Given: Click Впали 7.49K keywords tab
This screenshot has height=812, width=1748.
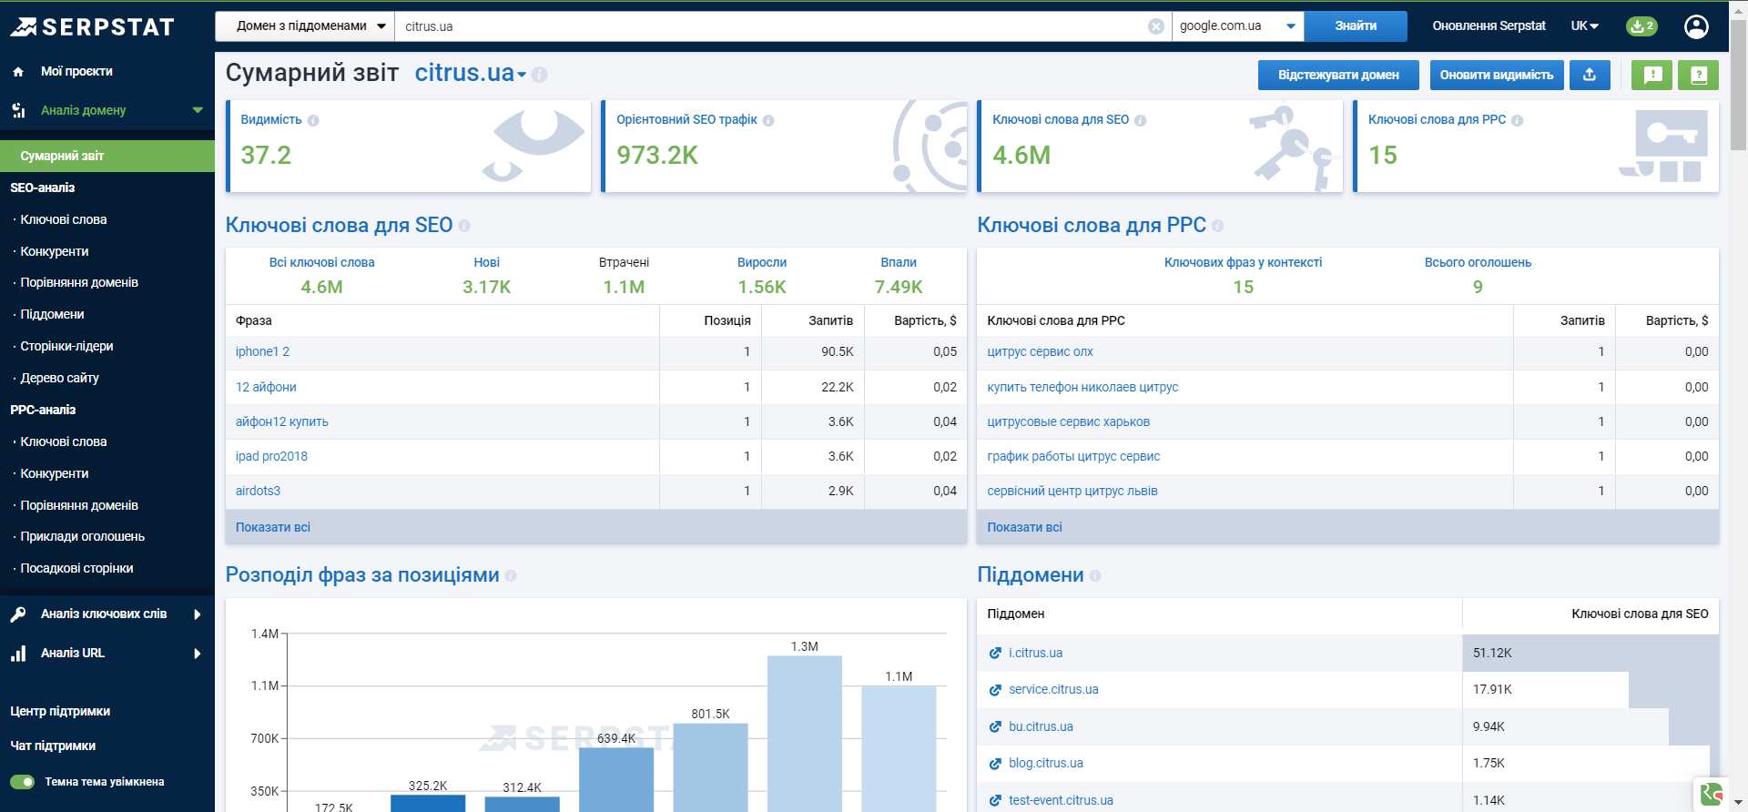Looking at the screenshot, I should pos(899,275).
